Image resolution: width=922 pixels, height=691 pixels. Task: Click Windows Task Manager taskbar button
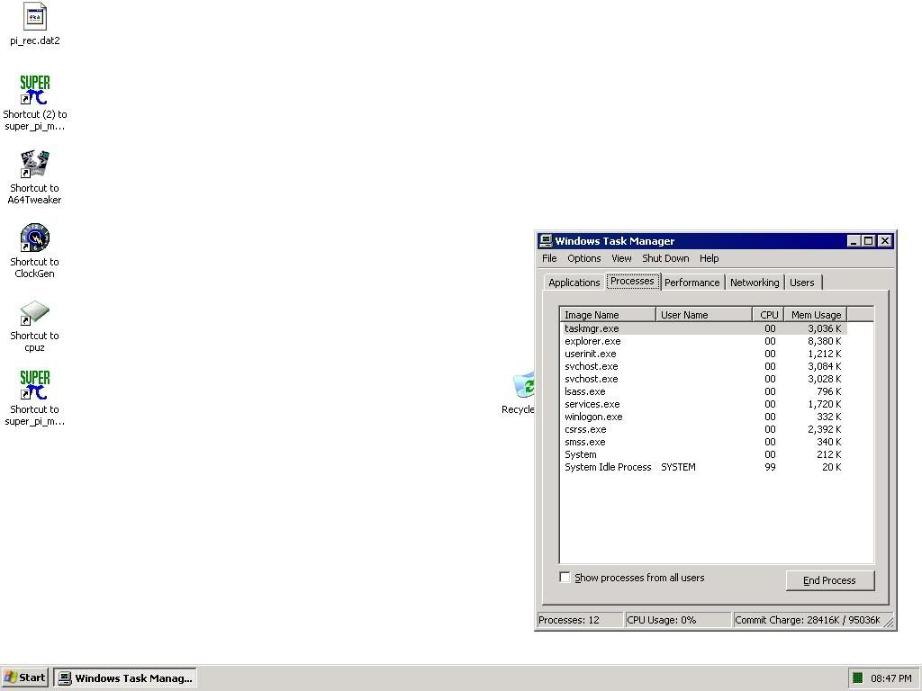[125, 678]
